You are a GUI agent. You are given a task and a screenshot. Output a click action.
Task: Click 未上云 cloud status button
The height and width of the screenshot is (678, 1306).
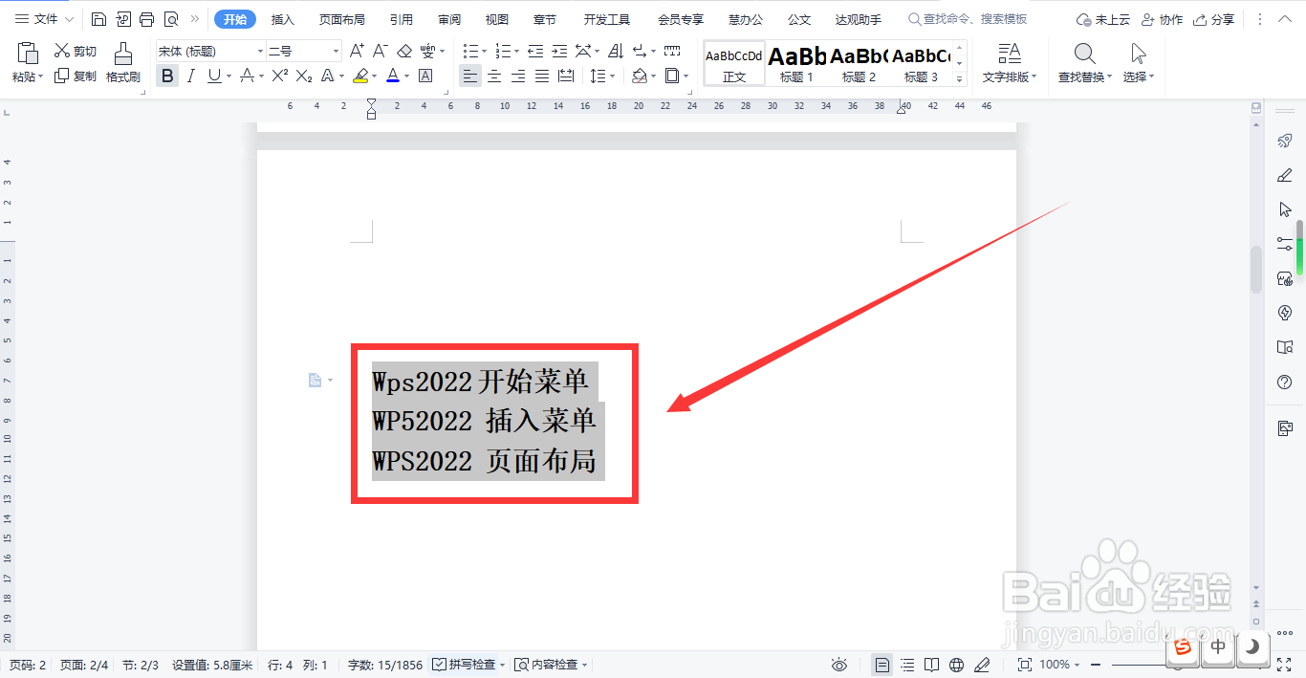coord(1103,19)
